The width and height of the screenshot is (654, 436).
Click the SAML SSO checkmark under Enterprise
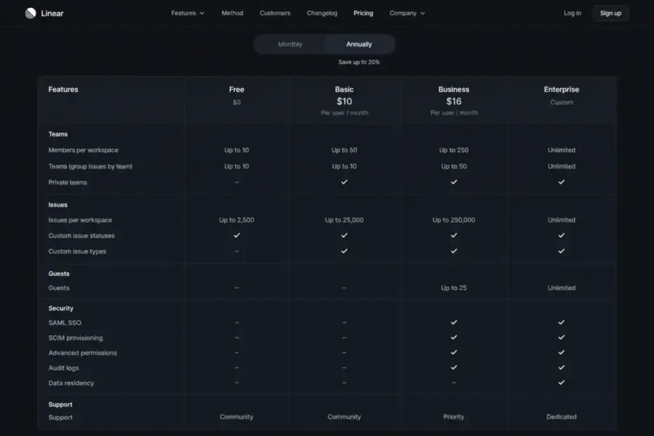click(561, 322)
